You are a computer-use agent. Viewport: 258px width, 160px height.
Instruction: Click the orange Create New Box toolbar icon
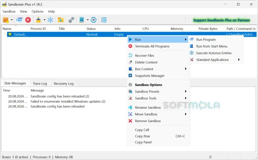[x=6, y=20]
